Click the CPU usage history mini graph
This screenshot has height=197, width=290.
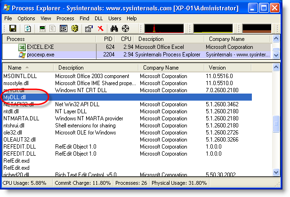click(165, 28)
